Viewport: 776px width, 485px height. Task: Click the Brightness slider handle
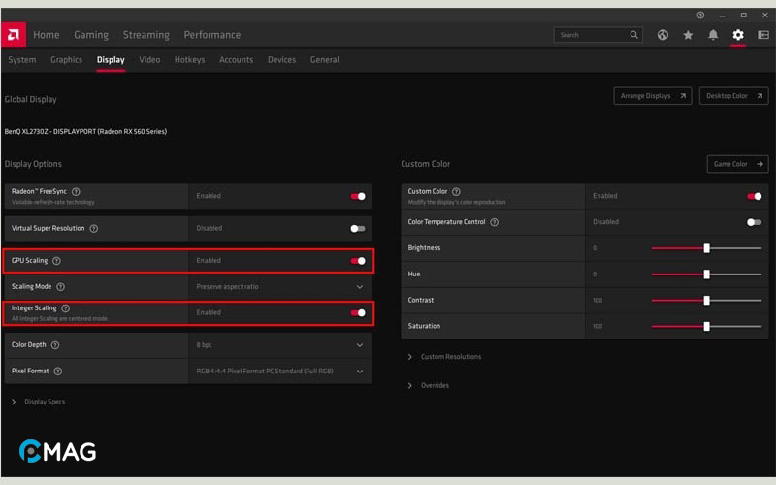[706, 248]
